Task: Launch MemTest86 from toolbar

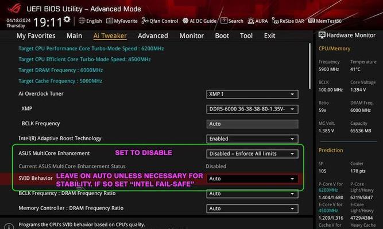Action: pos(325,21)
